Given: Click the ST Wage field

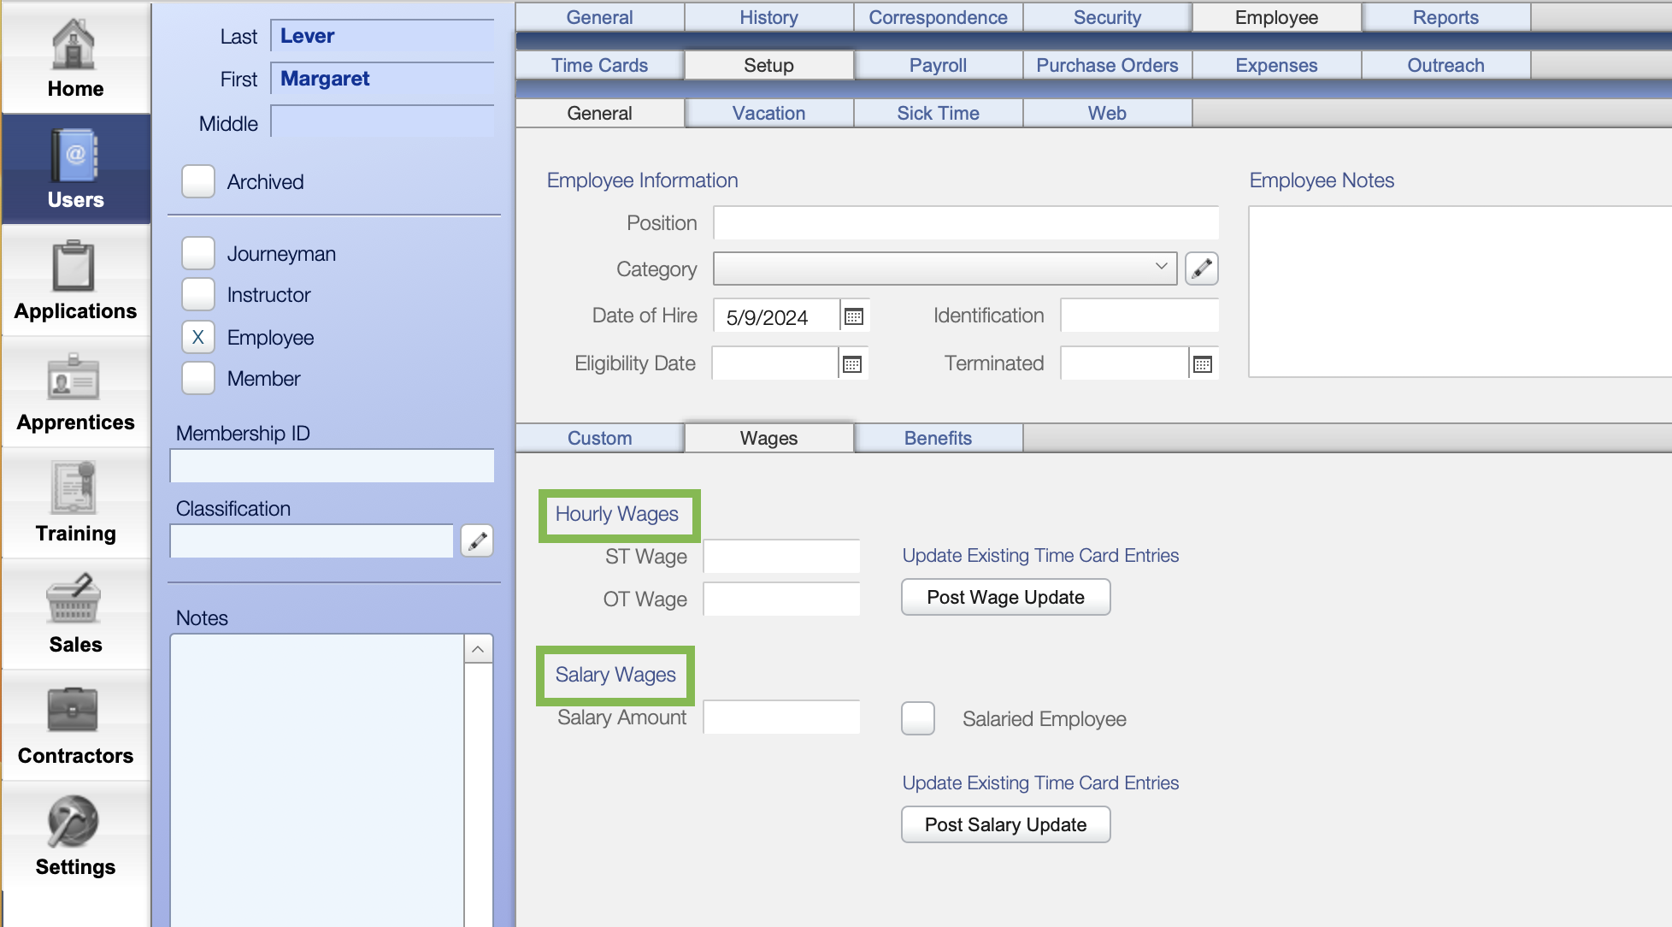Looking at the screenshot, I should (x=781, y=556).
